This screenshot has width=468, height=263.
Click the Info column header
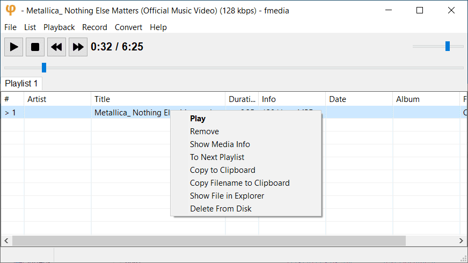292,99
